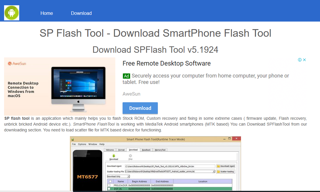320x192 pixels.
Task: Click the Stop icon in flash tool
Action: (130, 156)
